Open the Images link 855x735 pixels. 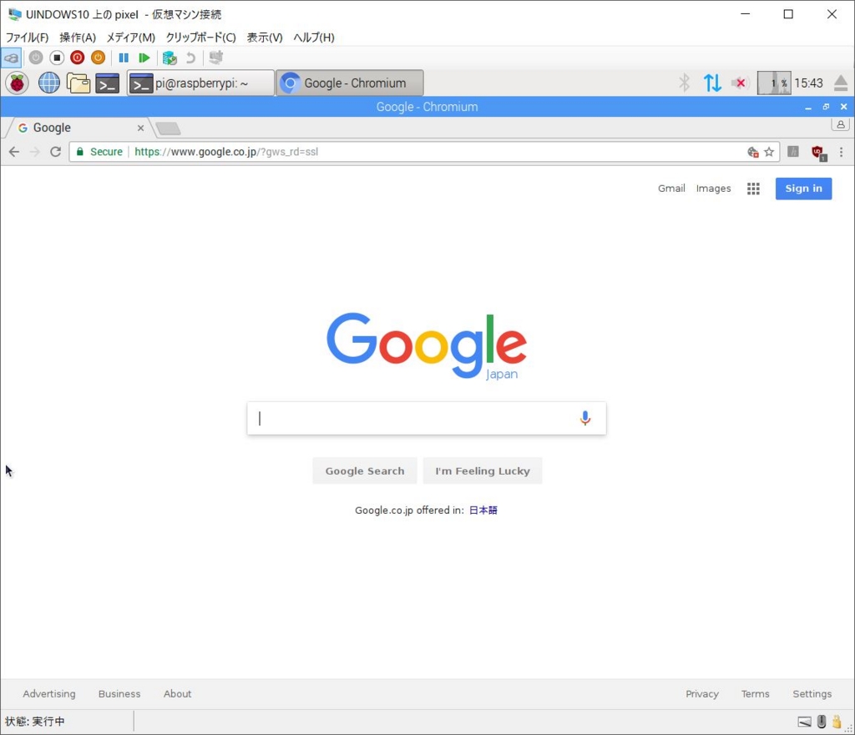click(x=713, y=189)
